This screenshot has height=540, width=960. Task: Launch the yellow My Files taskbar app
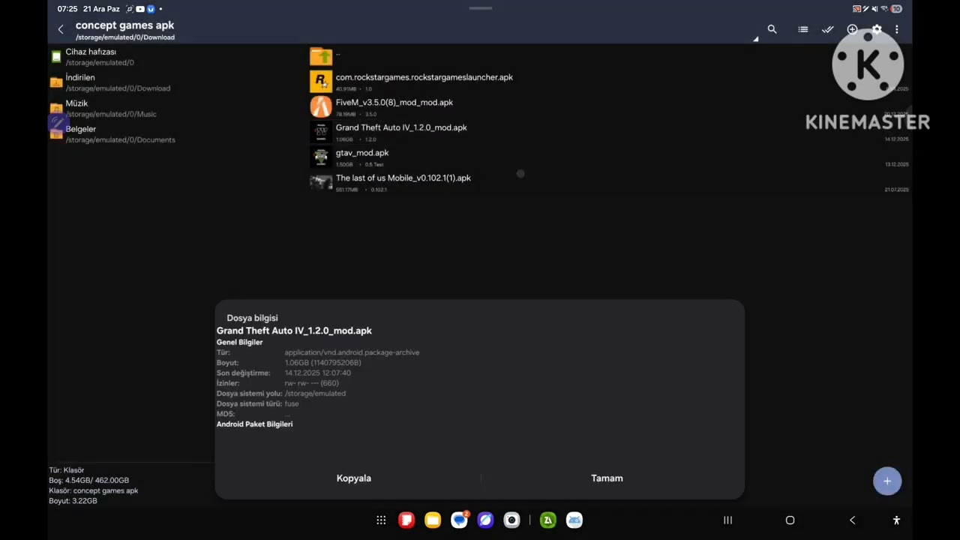point(433,520)
